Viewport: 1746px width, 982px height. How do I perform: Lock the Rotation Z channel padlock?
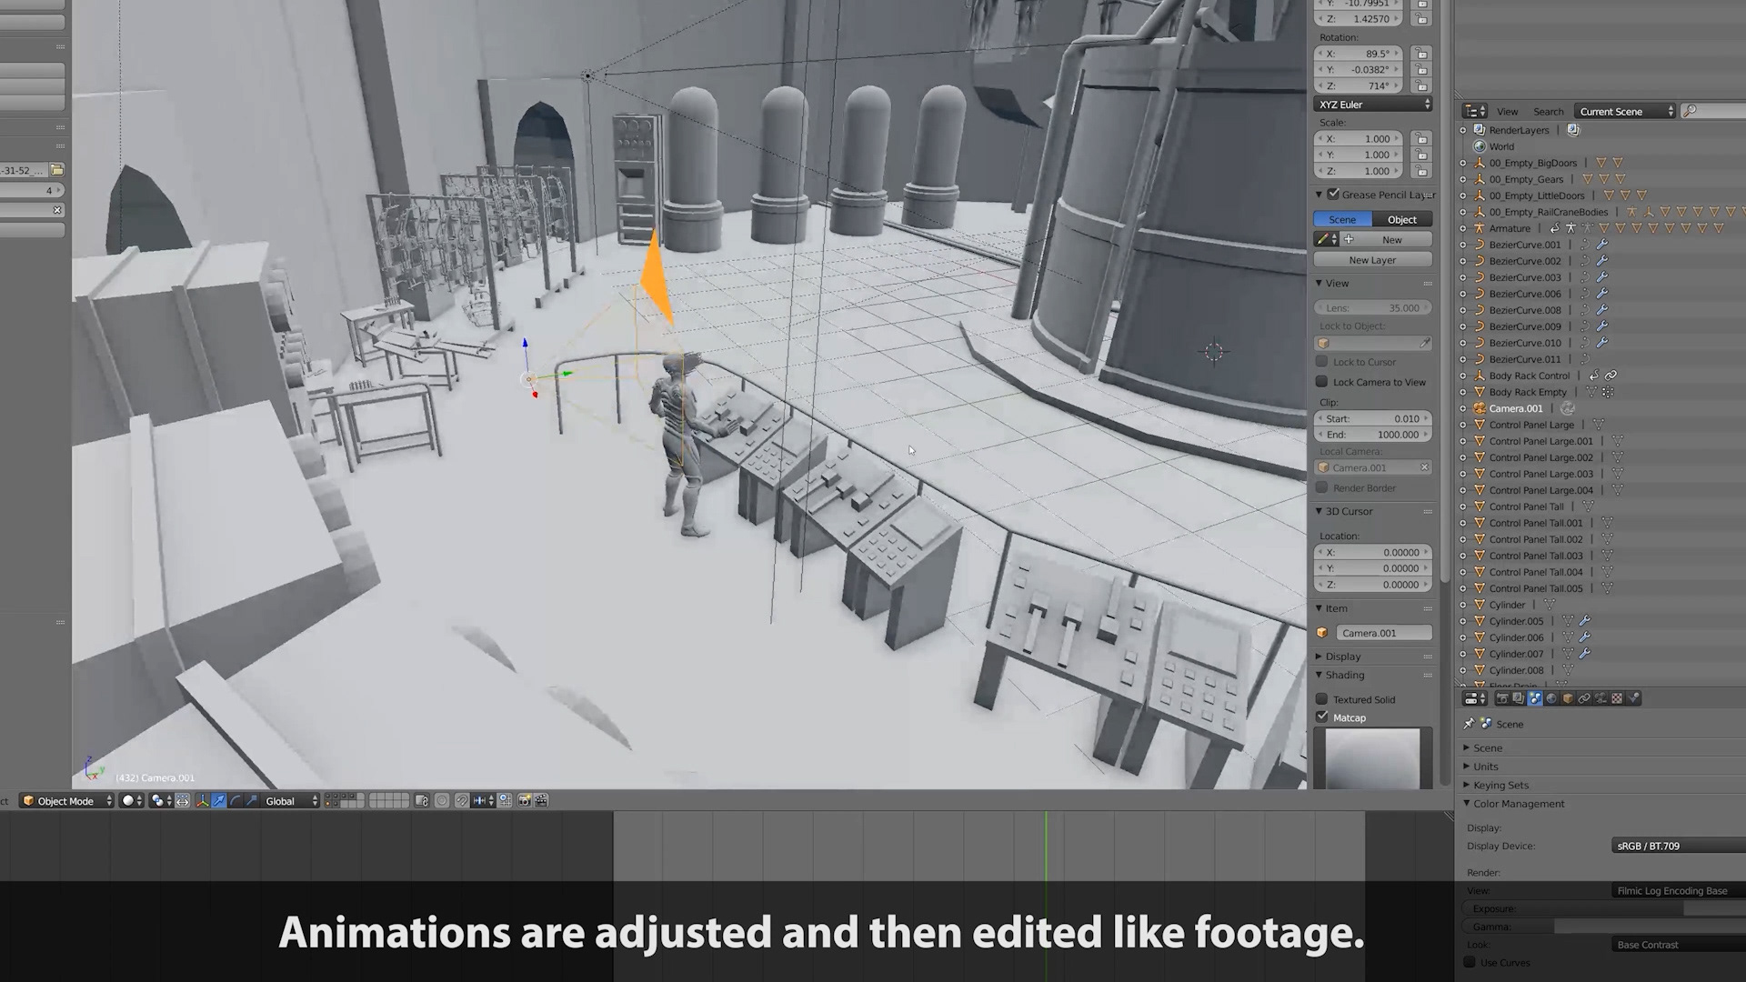[1421, 85]
